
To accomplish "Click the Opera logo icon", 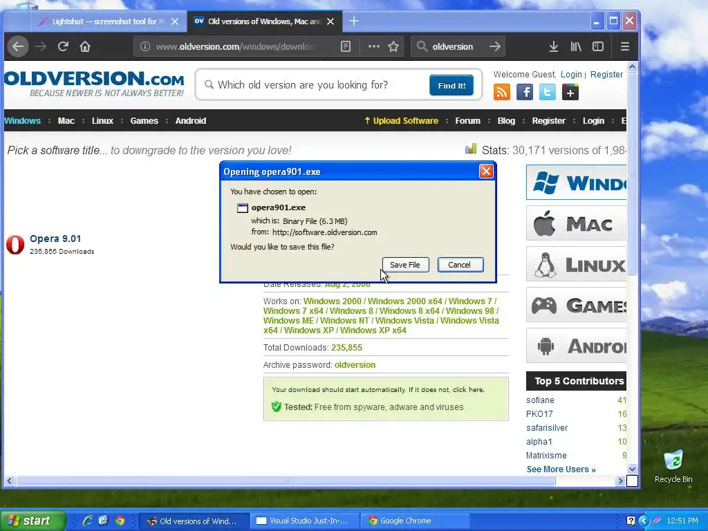I will (15, 244).
